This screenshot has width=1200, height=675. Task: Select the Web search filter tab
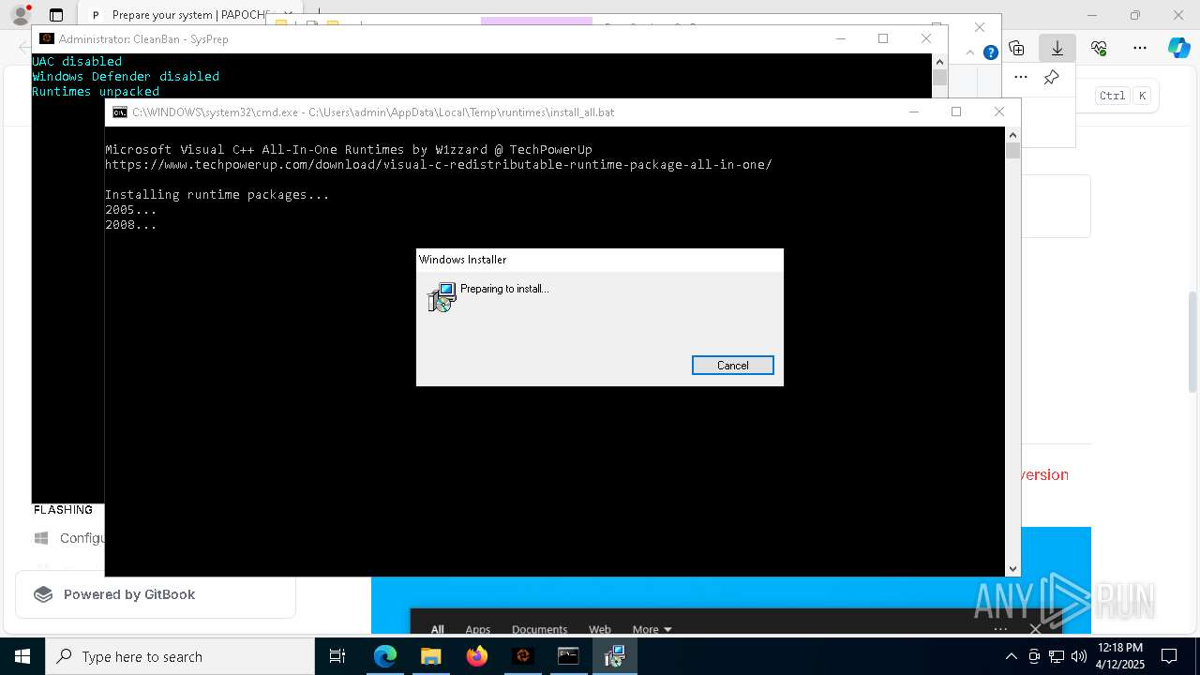coord(600,629)
